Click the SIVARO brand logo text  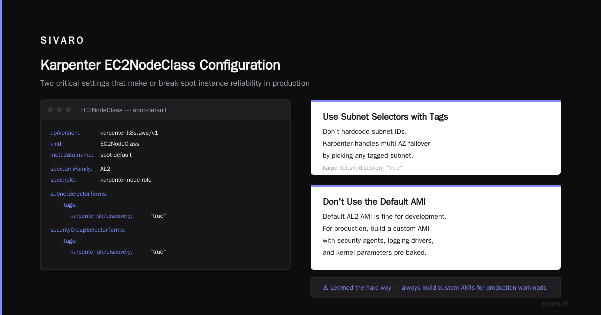[62, 41]
